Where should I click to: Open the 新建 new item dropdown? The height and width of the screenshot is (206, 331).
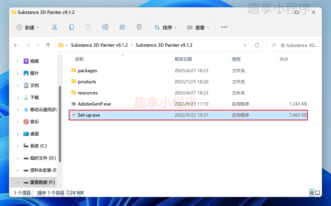[x=28, y=27]
